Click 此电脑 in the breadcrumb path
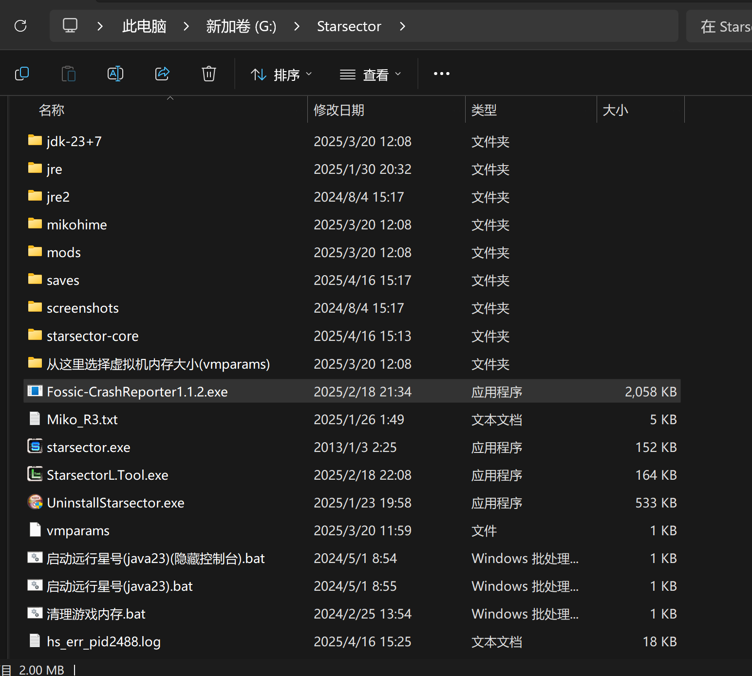Viewport: 752px width, 676px height. (144, 26)
